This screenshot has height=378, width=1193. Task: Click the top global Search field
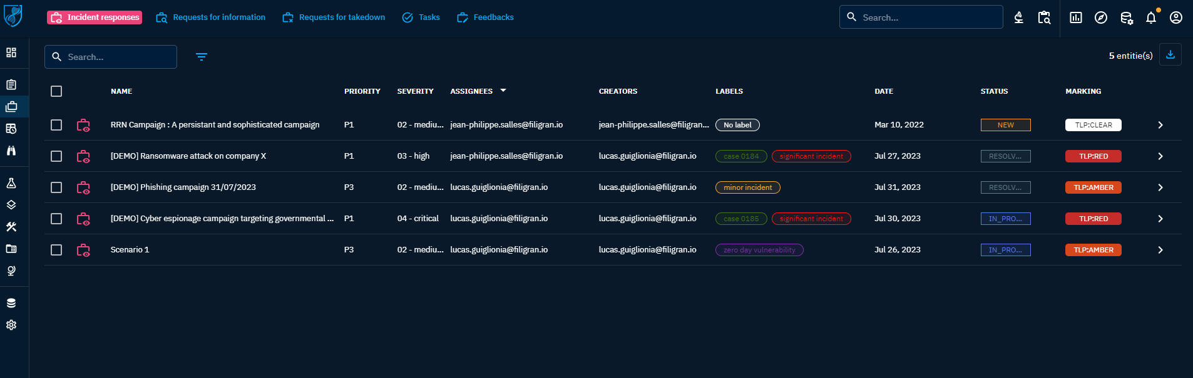point(926,17)
